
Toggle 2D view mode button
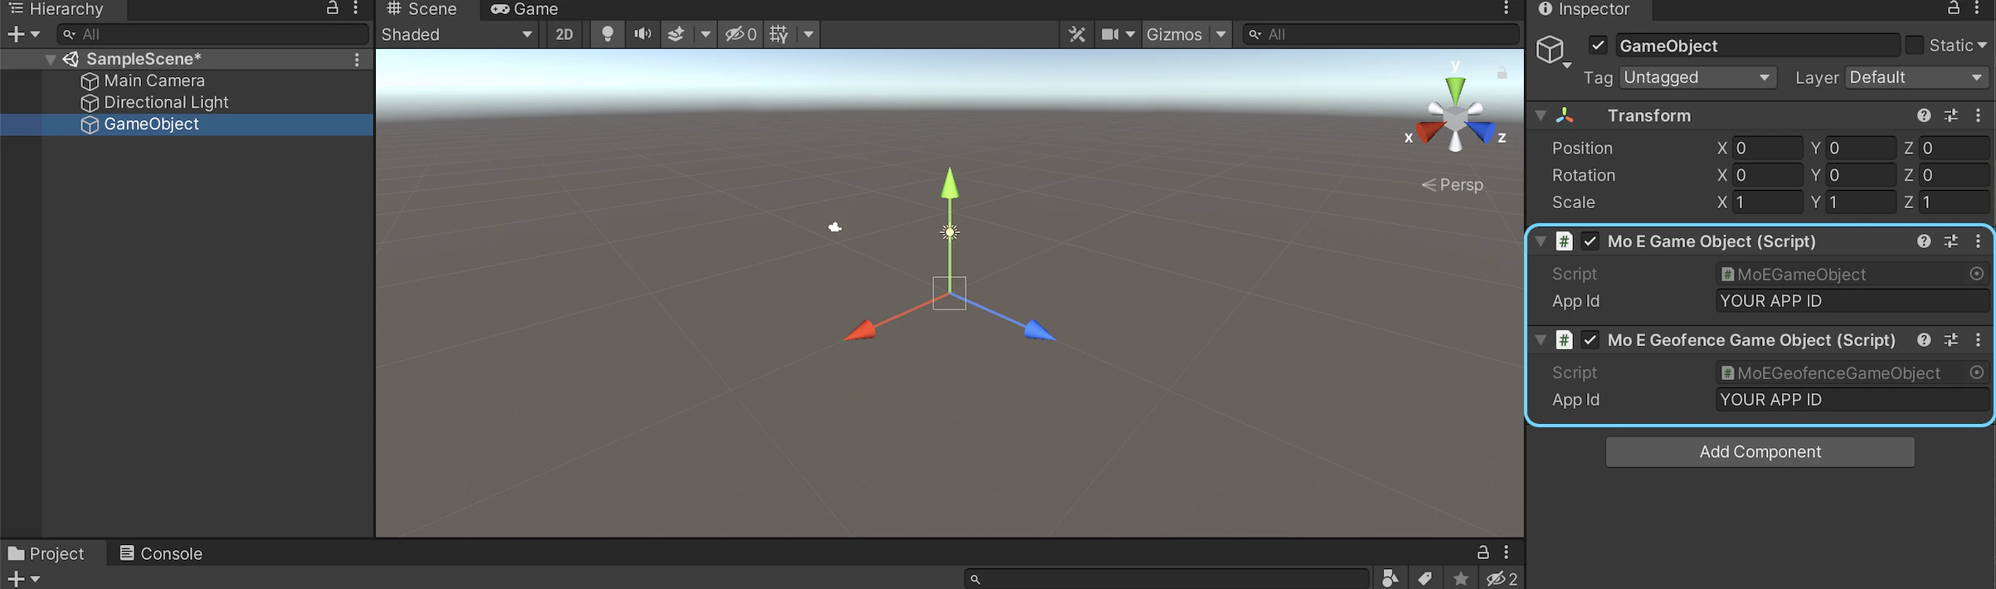(564, 34)
